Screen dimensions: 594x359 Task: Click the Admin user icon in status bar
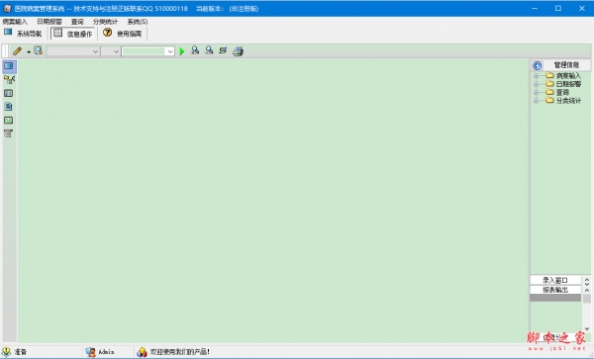(90, 352)
